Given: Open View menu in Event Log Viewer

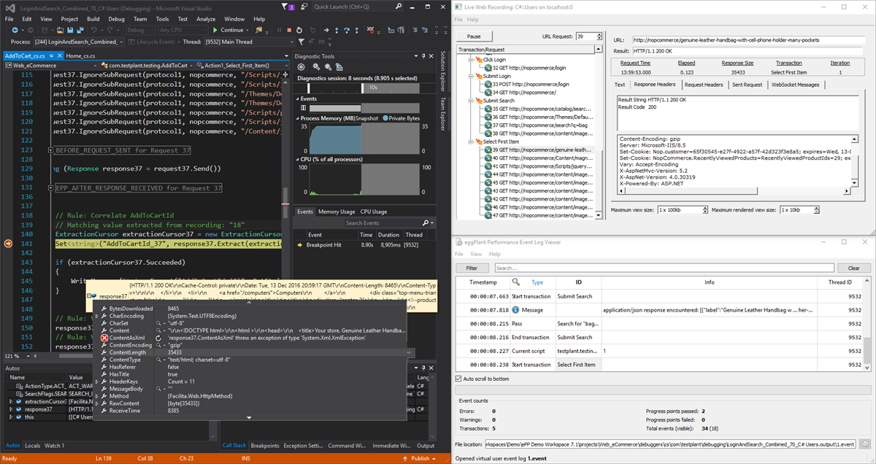Looking at the screenshot, I should (476, 254).
